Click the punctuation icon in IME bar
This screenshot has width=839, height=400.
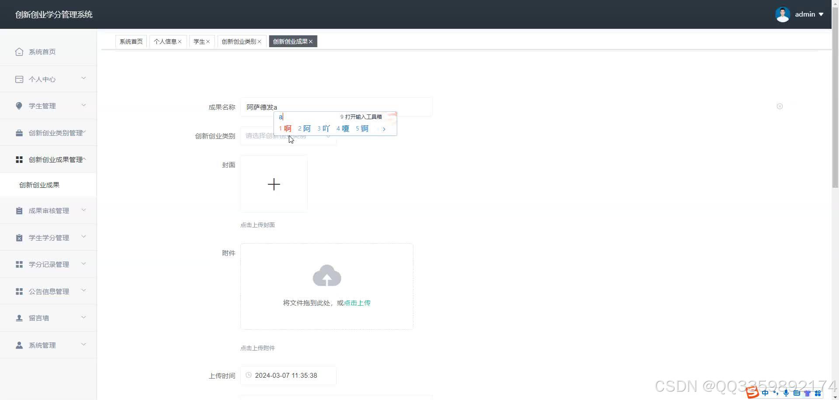click(776, 393)
